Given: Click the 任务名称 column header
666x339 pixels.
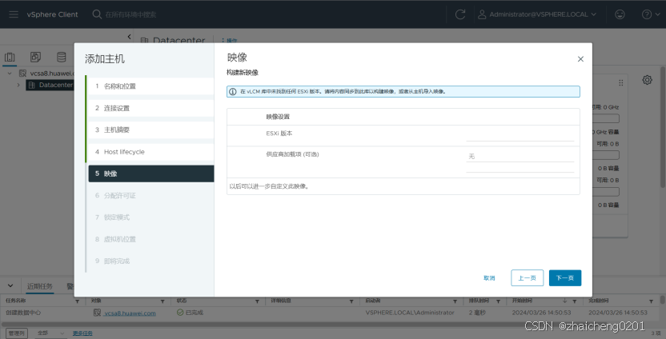Looking at the screenshot, I should [16, 301].
